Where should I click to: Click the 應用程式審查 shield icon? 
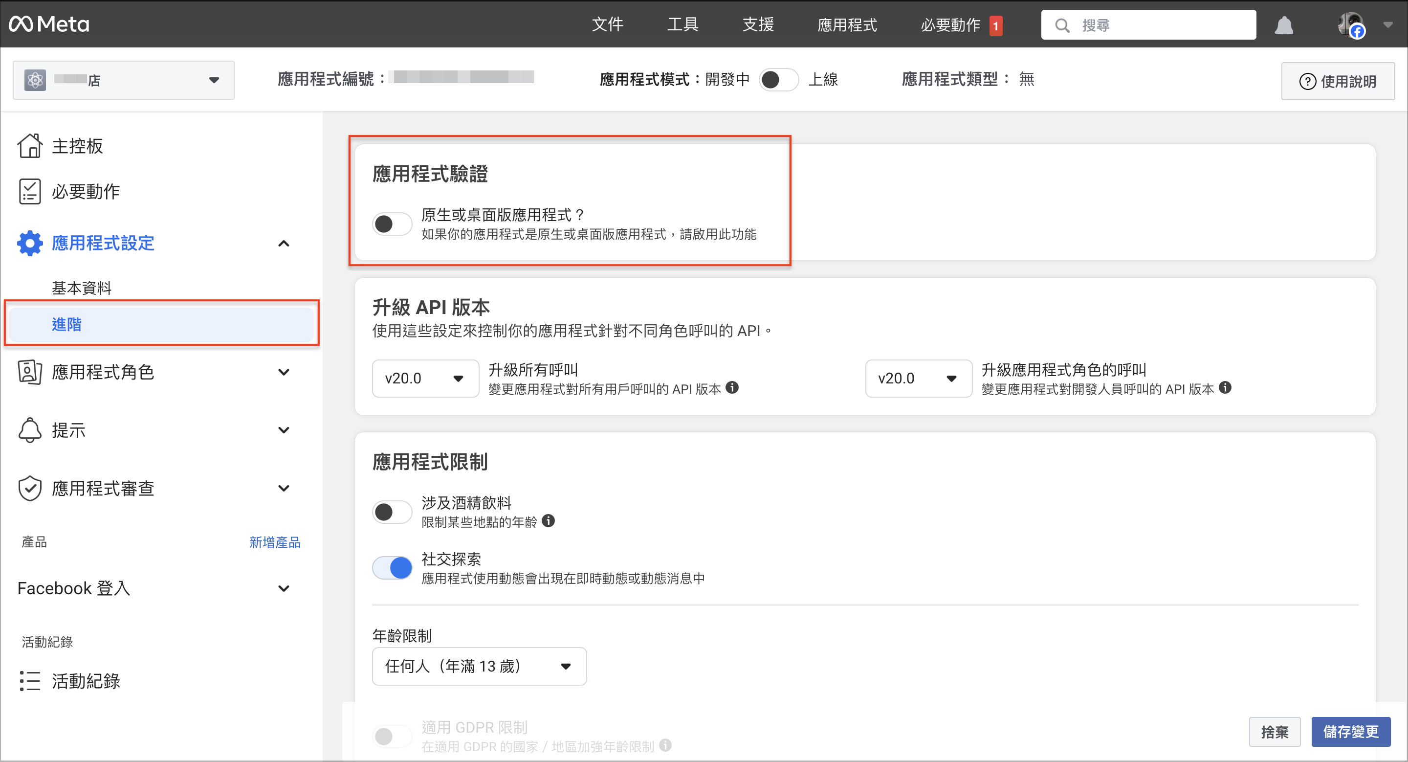tap(29, 488)
